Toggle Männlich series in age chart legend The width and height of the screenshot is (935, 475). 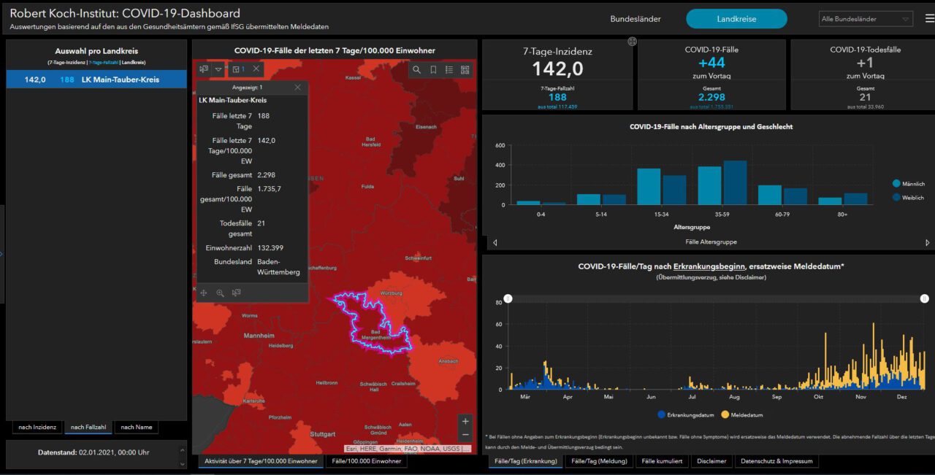tap(908, 184)
